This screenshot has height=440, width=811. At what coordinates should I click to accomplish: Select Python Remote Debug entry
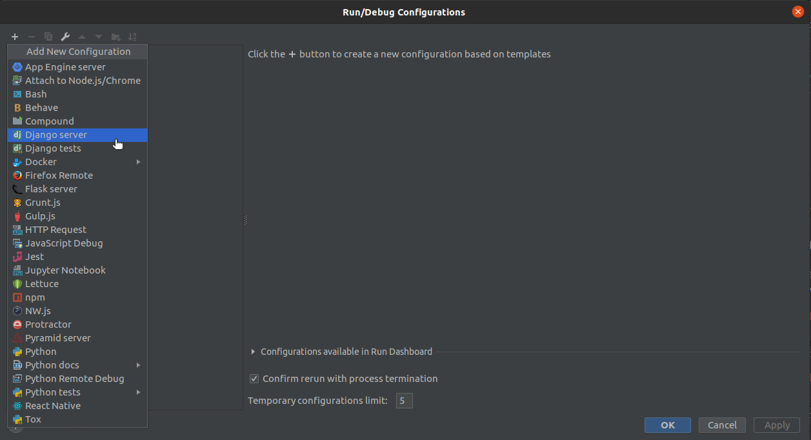[x=77, y=379]
